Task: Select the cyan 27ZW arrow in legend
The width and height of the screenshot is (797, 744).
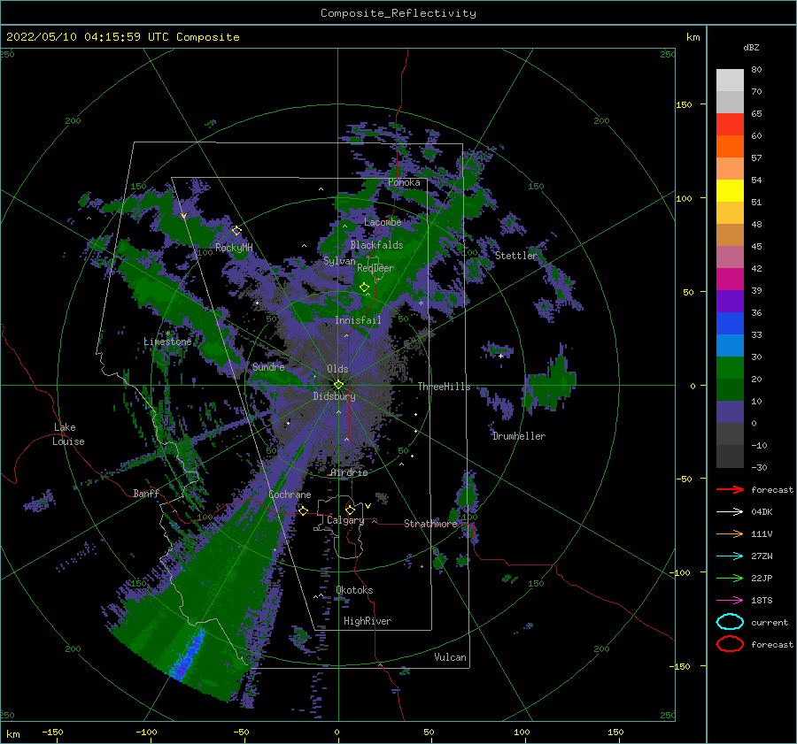Action: [x=730, y=556]
